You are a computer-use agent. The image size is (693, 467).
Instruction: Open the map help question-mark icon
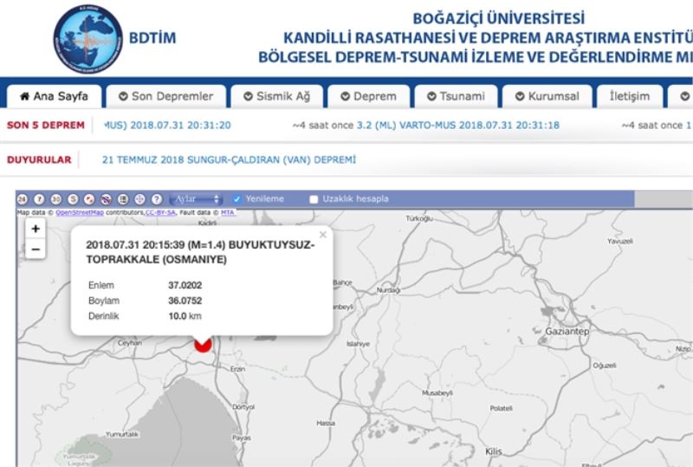pyautogui.click(x=157, y=199)
